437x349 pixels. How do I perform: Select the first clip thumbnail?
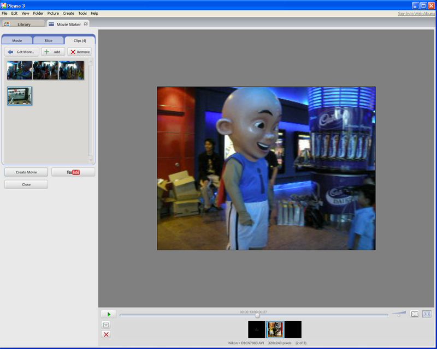click(19, 70)
